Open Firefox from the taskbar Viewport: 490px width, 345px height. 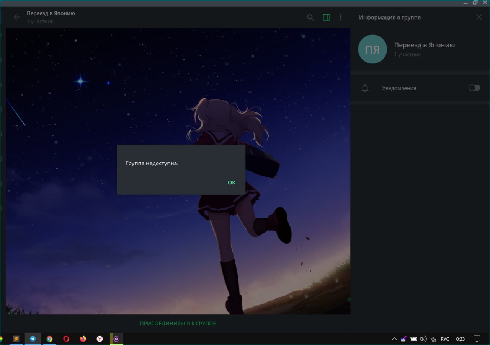pyautogui.click(x=83, y=339)
